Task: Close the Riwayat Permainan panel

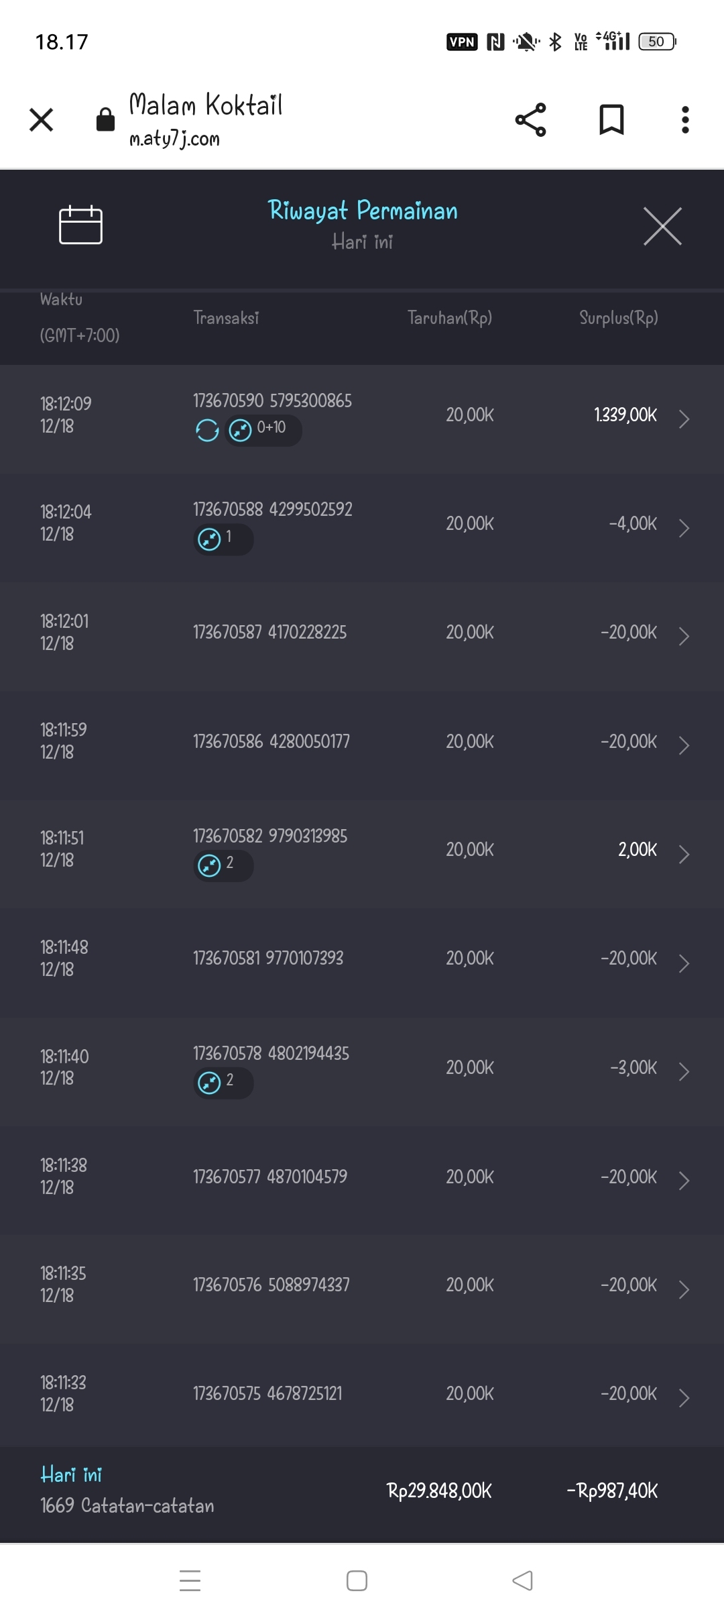Action: 662,226
